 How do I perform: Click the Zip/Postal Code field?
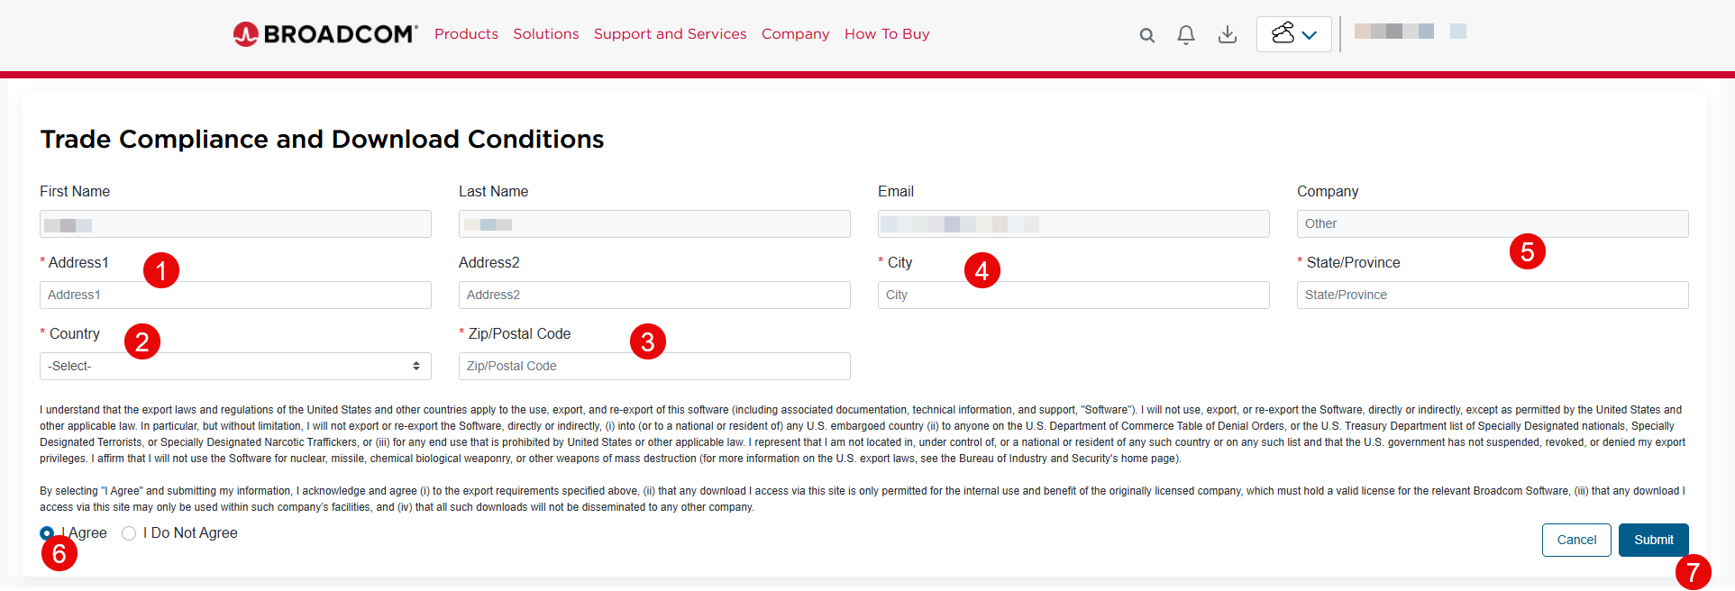click(x=654, y=366)
